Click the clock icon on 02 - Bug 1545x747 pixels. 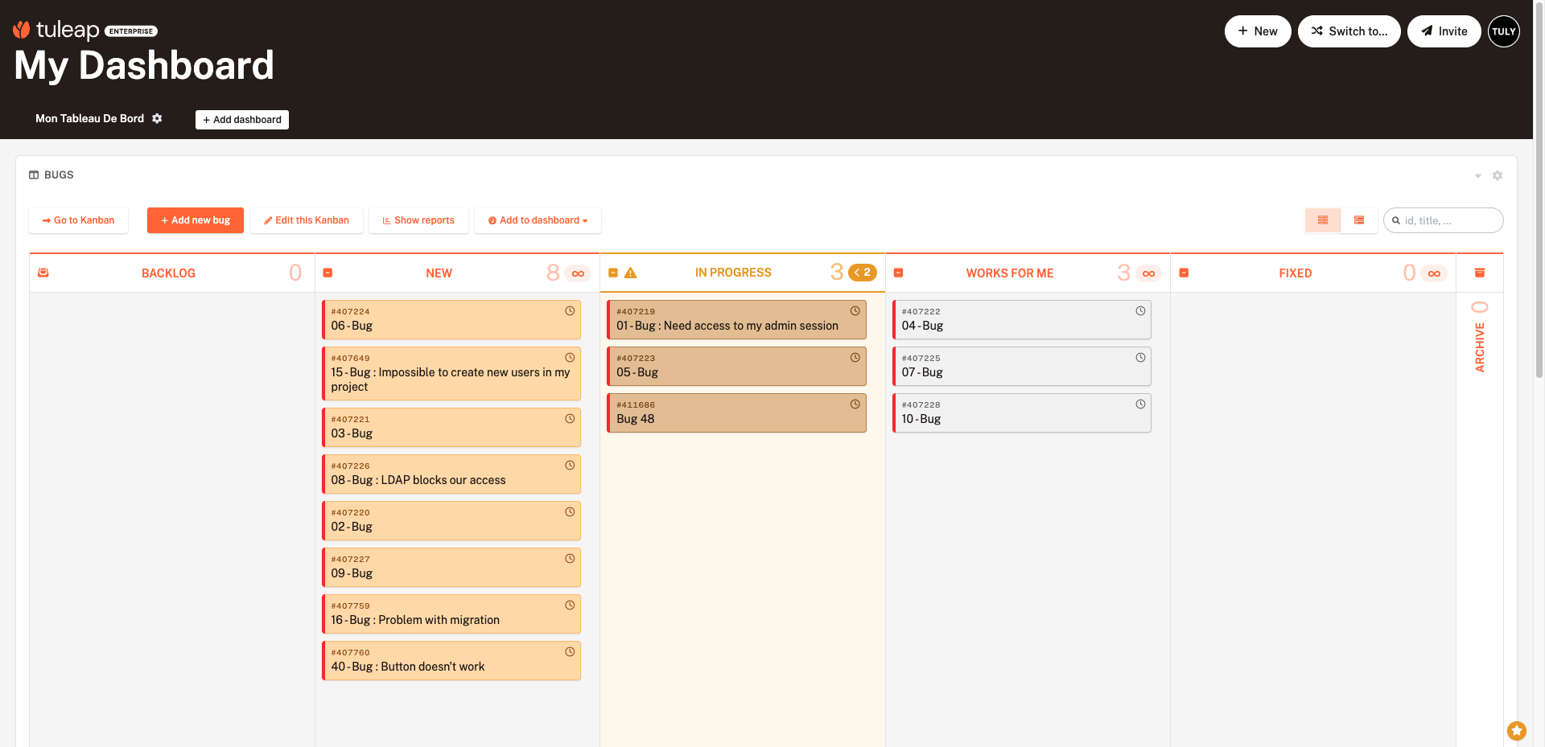coord(570,512)
